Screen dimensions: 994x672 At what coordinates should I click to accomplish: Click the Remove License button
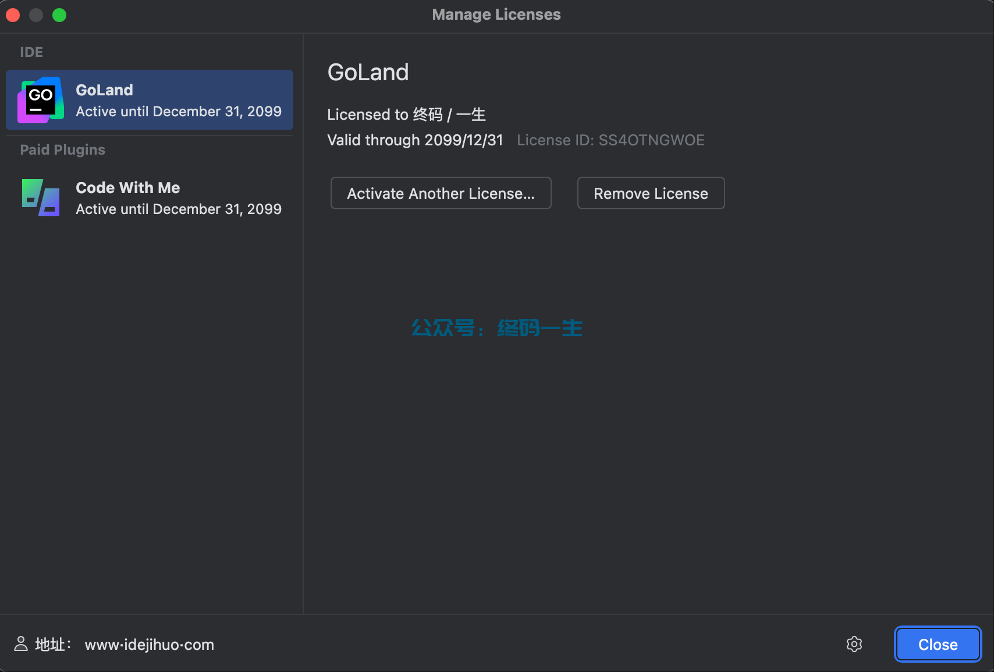[651, 193]
